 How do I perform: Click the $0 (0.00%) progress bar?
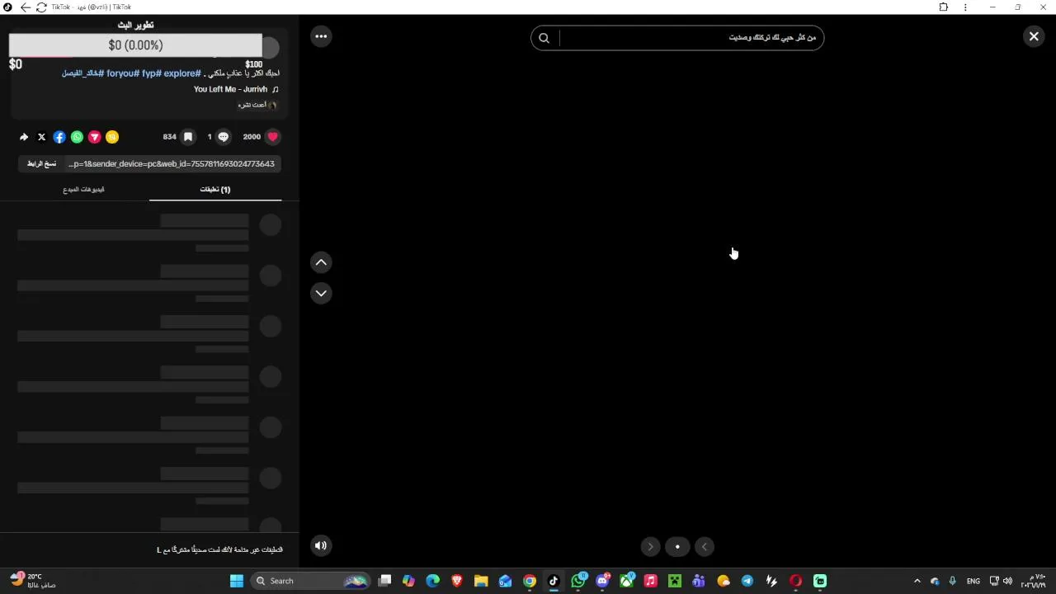point(135,45)
